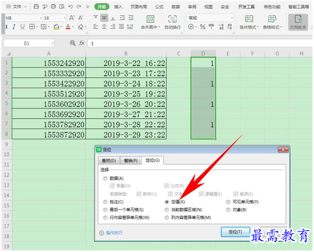Click the select-all corner of the grid

click(x=8, y=53)
